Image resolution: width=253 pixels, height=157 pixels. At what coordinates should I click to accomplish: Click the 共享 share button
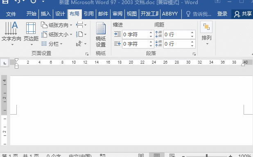tap(242, 14)
